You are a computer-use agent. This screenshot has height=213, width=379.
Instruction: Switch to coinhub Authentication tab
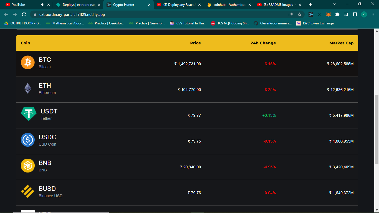point(229,5)
